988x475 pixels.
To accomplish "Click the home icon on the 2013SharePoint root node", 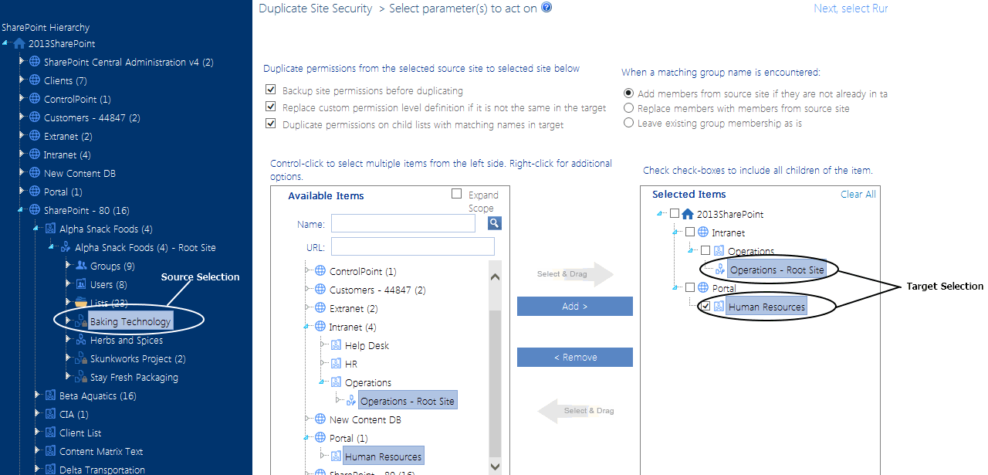I will coord(17,43).
